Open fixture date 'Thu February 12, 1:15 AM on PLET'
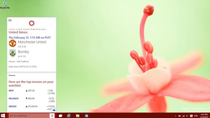Image resolution: width=210 pixels, height=118 pixels. coord(30,38)
